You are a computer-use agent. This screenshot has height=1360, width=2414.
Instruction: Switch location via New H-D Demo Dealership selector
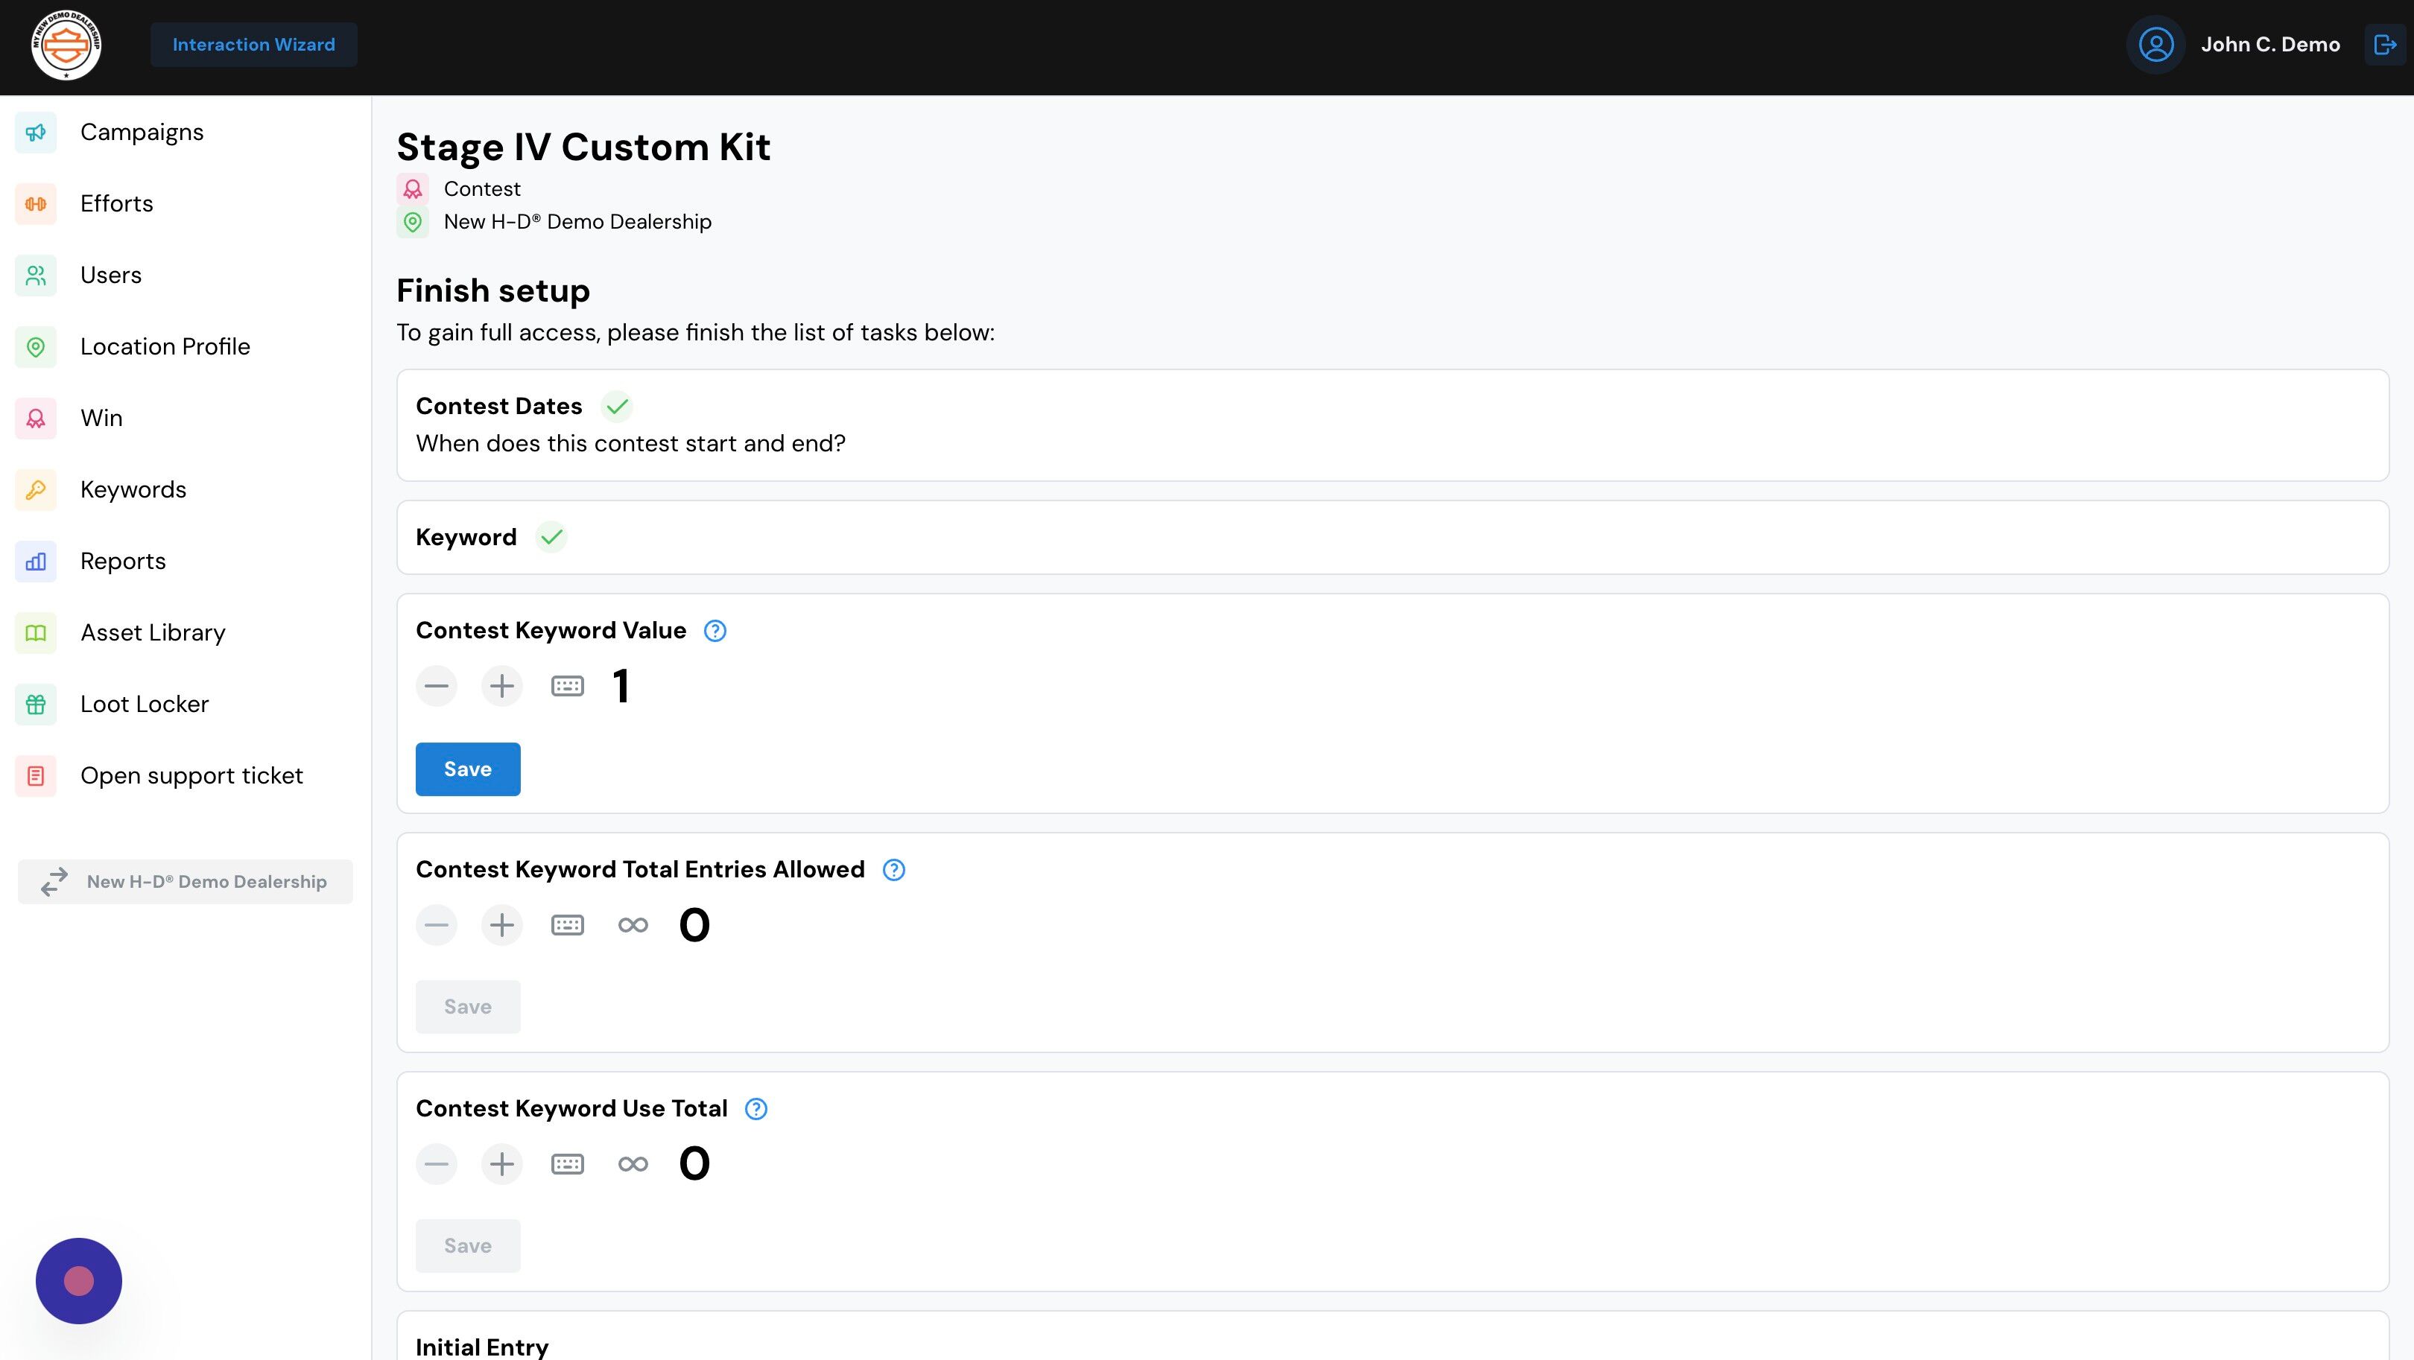(186, 883)
